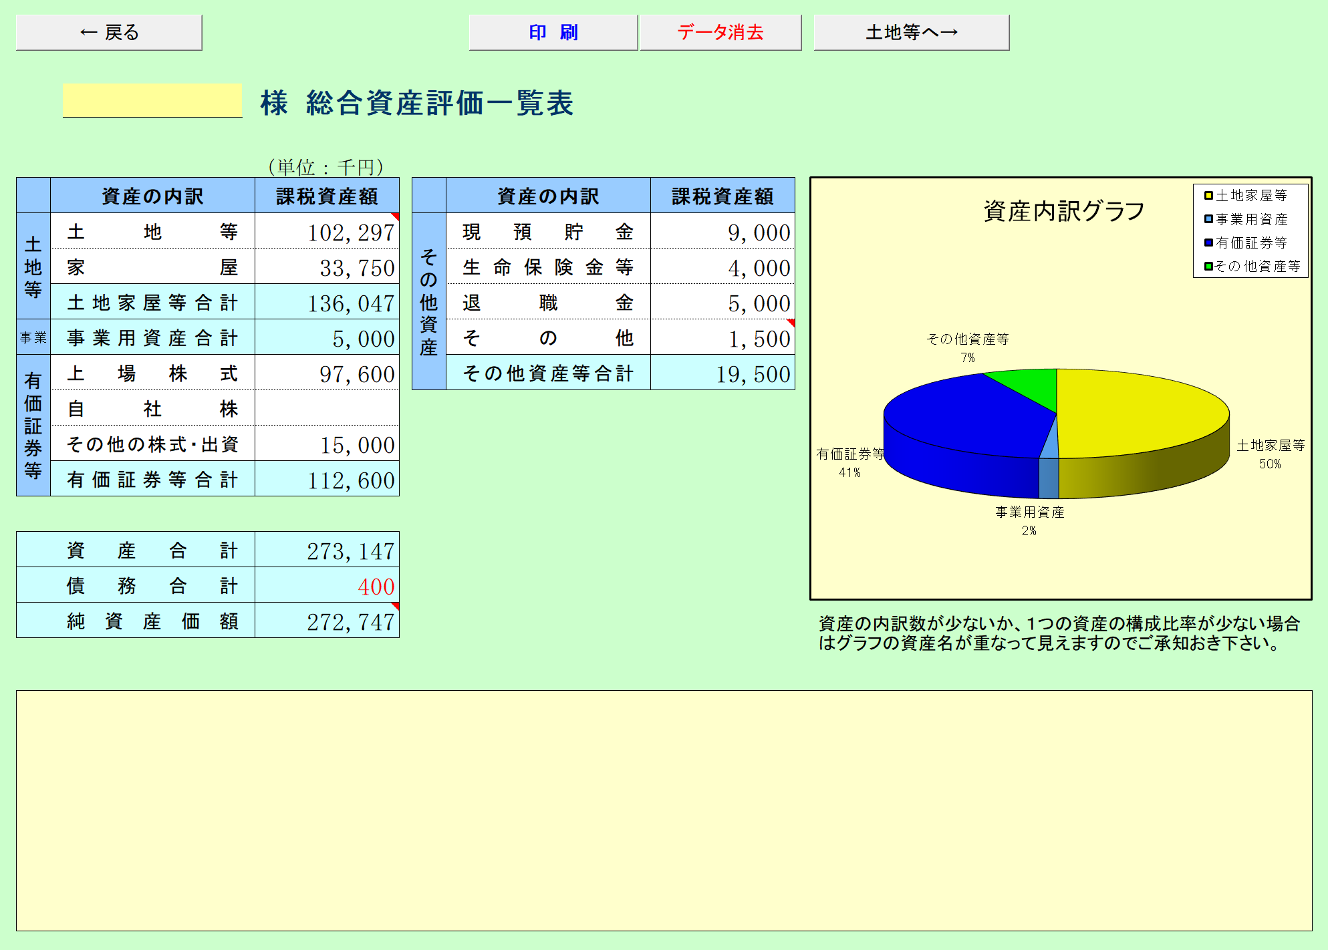The height and width of the screenshot is (950, 1328).
Task: Go to 土地等へ next page button
Action: click(x=912, y=32)
